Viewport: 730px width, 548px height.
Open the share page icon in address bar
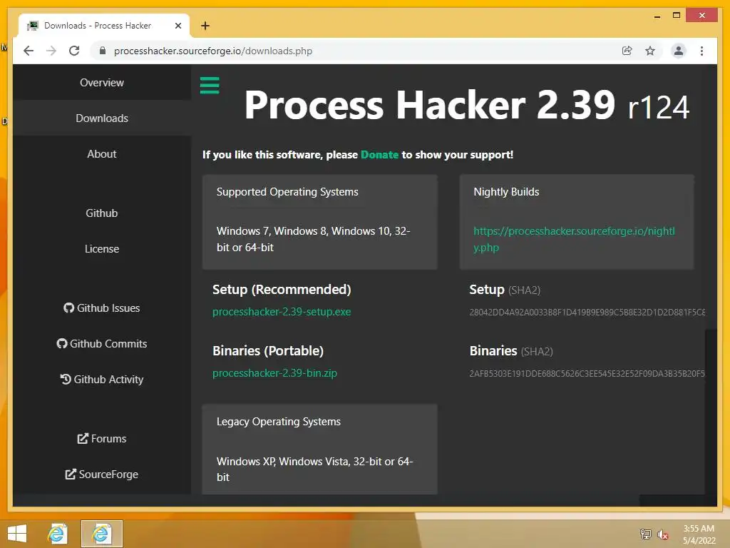627,51
